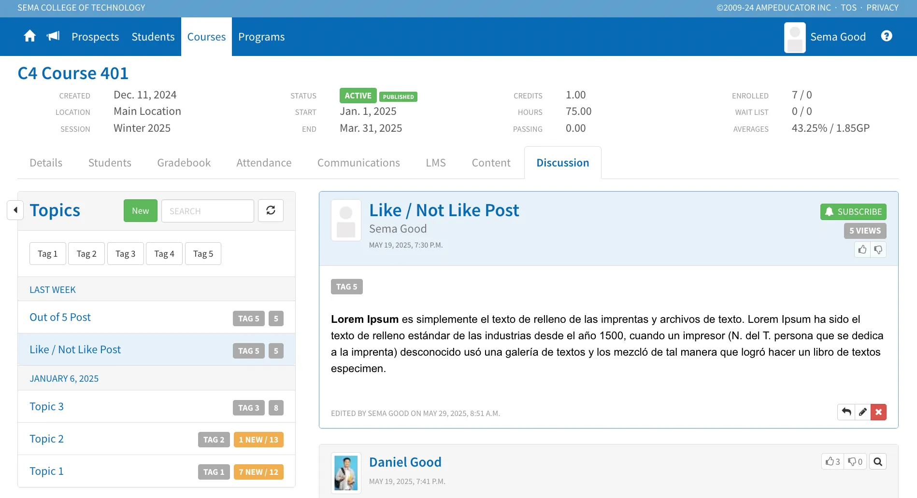Dislike the Like / Not Like Post
The image size is (917, 498).
point(878,249)
